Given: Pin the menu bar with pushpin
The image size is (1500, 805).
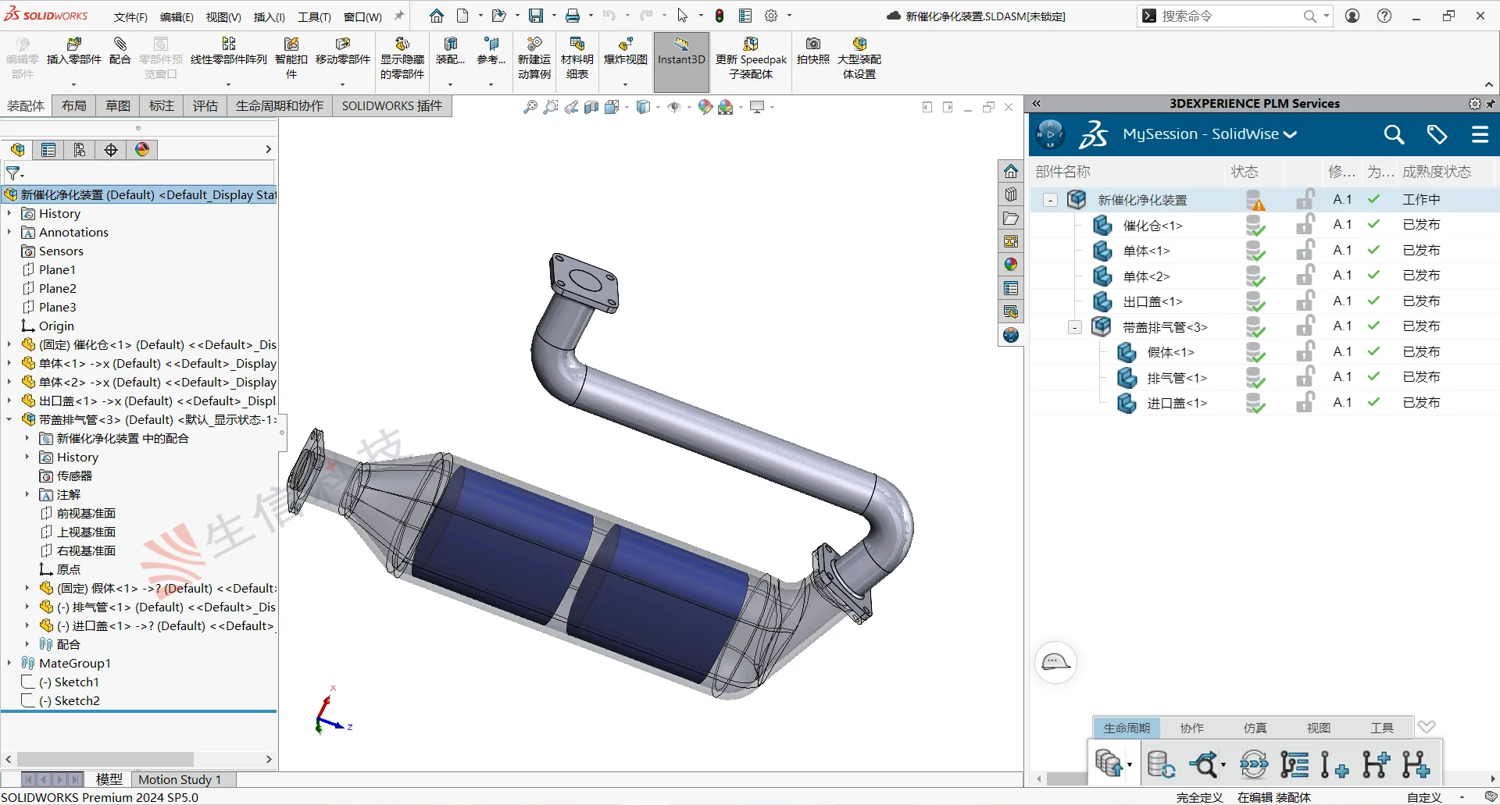Looking at the screenshot, I should pos(399,16).
